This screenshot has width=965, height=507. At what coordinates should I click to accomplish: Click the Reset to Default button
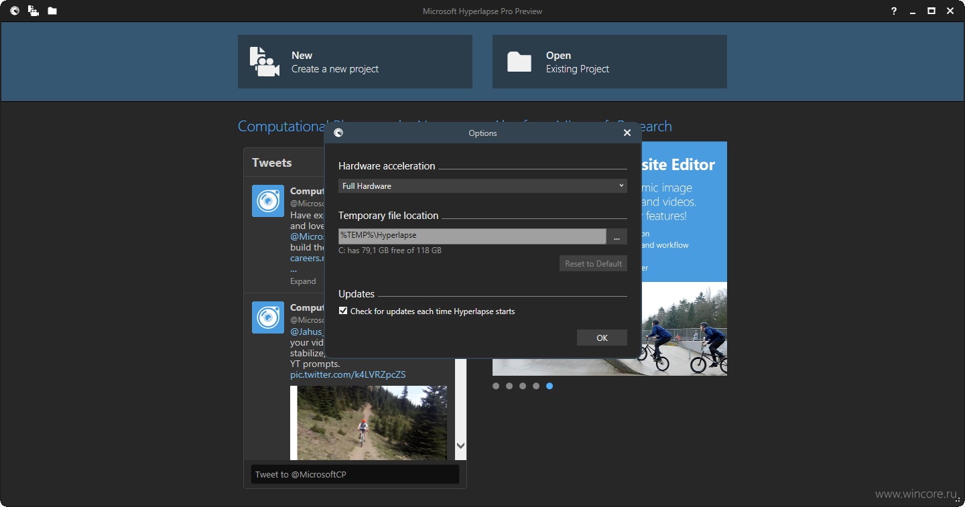point(593,263)
